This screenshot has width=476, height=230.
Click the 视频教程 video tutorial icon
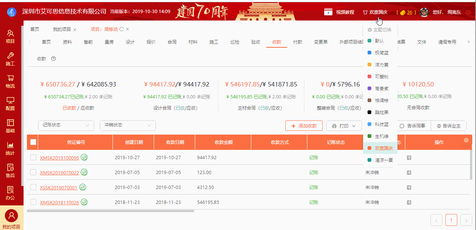click(329, 12)
